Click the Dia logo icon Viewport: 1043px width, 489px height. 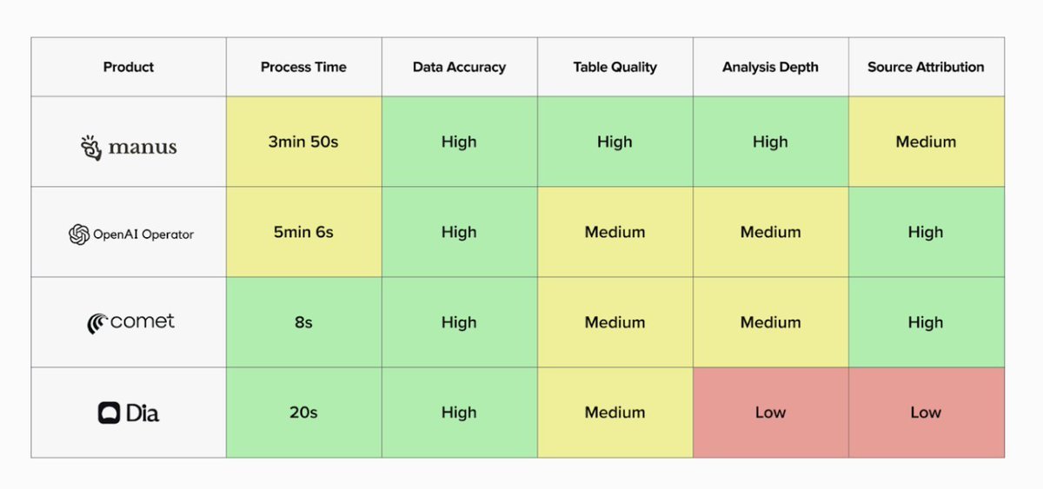point(108,413)
